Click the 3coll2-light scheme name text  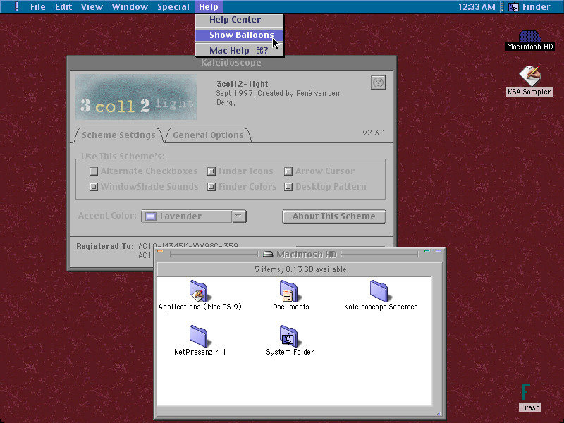coord(242,84)
